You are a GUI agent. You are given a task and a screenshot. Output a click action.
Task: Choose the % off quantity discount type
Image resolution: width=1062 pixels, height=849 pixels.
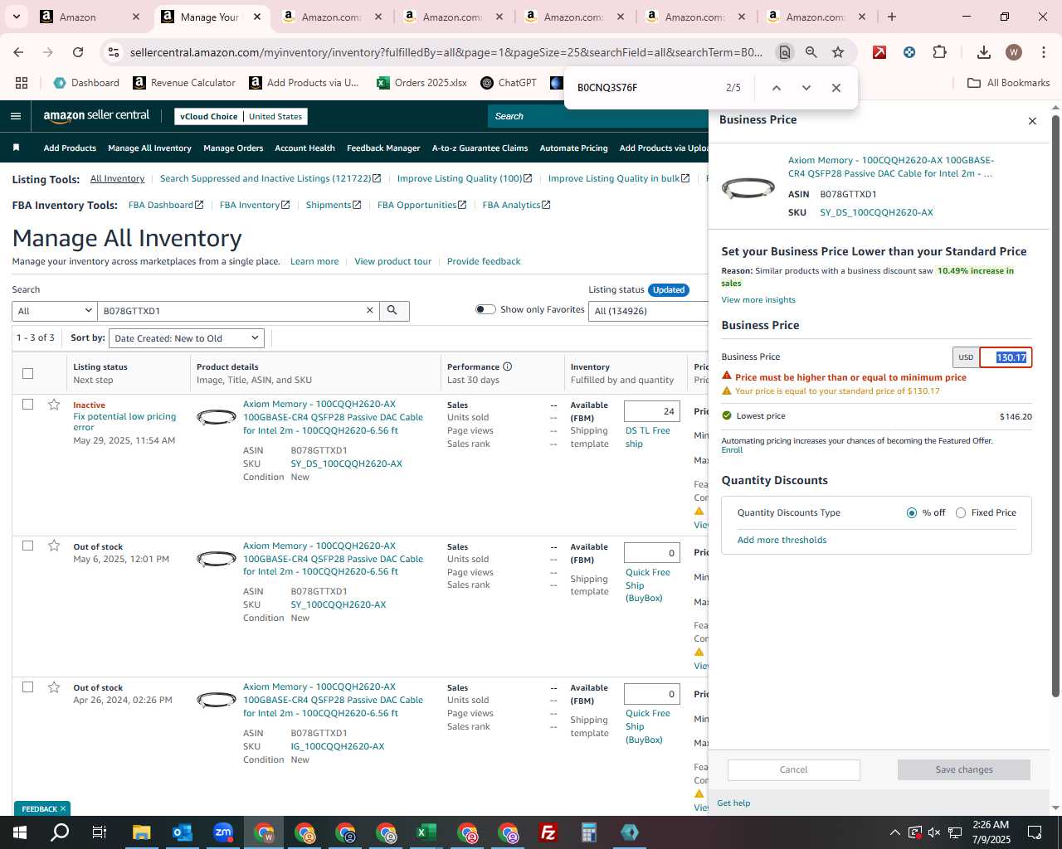(x=912, y=513)
